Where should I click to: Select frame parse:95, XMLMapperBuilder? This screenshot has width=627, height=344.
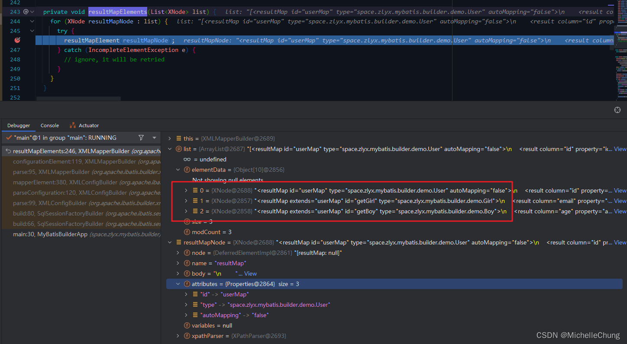click(81, 172)
